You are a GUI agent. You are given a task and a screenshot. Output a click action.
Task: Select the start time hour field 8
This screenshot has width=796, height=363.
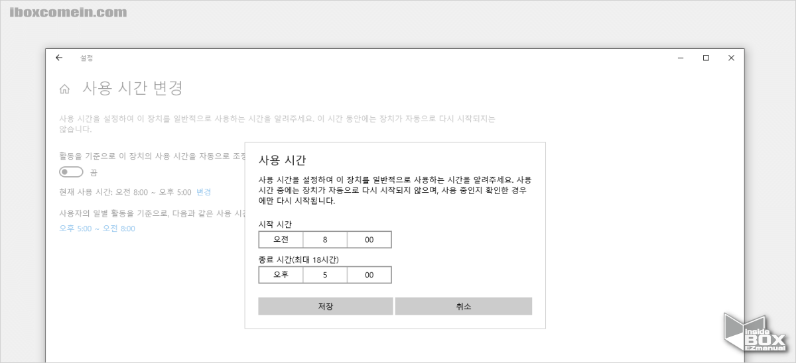pyautogui.click(x=325, y=240)
